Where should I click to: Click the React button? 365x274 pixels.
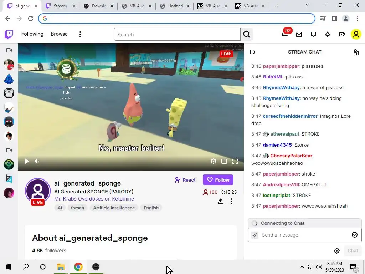pos(185,180)
